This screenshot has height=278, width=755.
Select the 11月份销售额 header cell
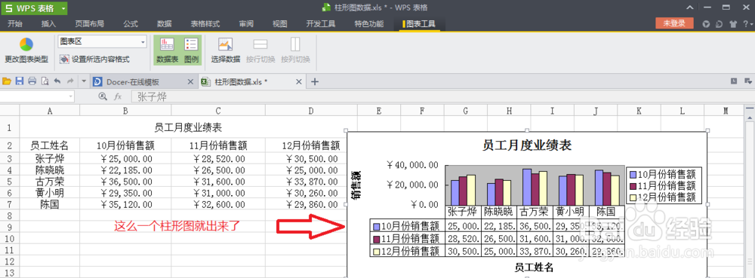(218, 145)
